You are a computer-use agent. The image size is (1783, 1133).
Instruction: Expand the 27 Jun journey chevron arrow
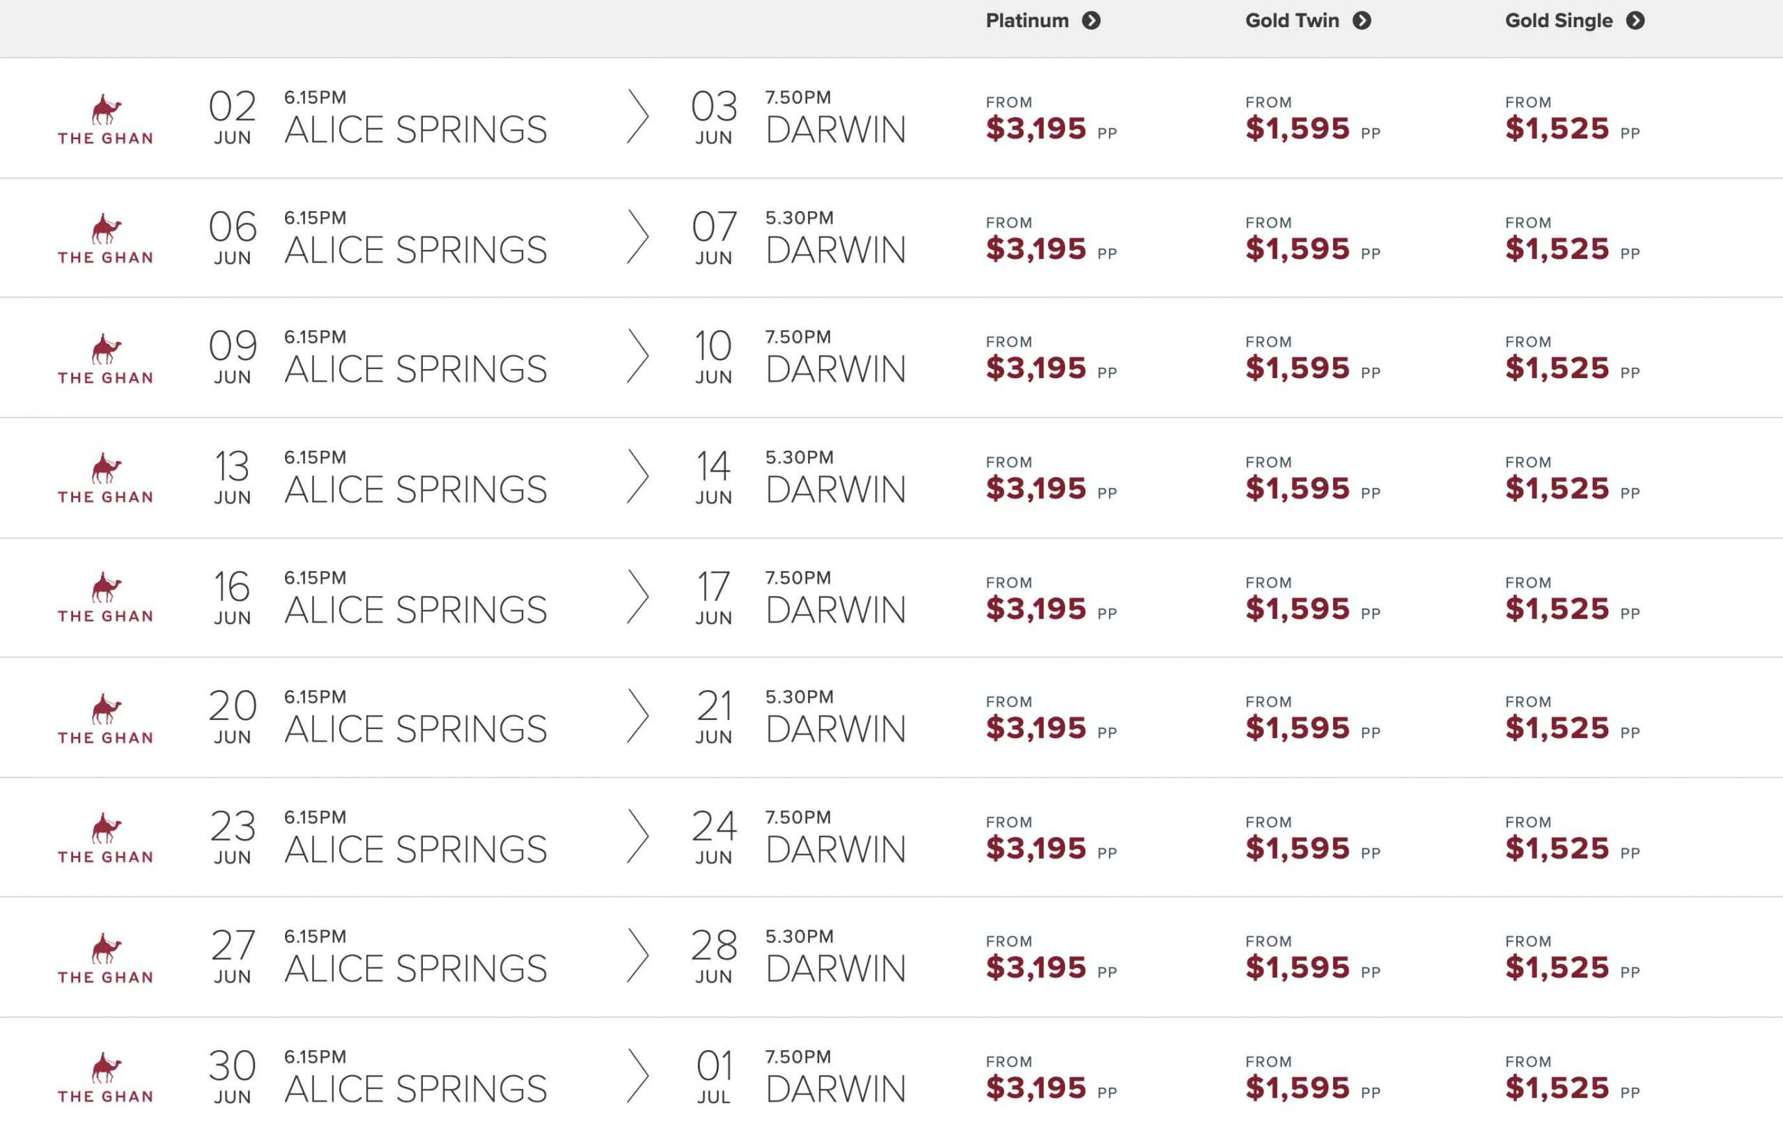(x=637, y=955)
